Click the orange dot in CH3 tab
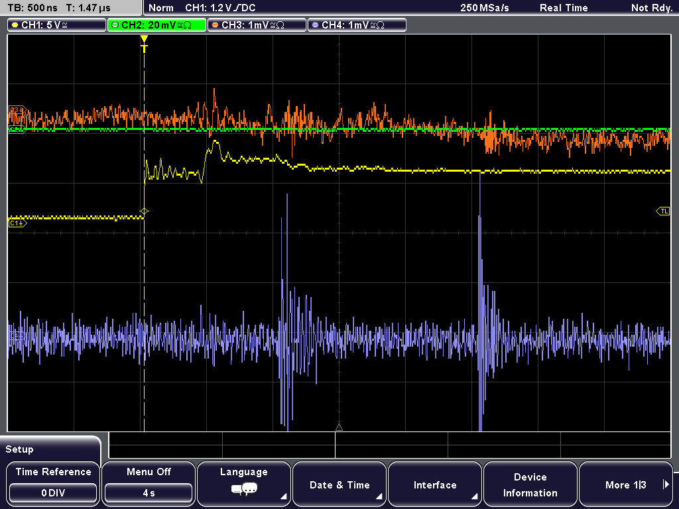Image resolution: width=679 pixels, height=509 pixels. pyautogui.click(x=216, y=25)
